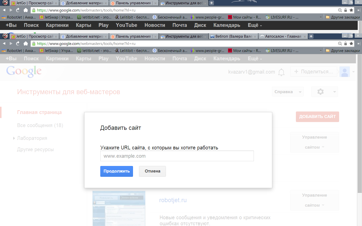Open Другие ресурсы in the sidebar
This screenshot has width=362, height=226.
[x=35, y=149]
